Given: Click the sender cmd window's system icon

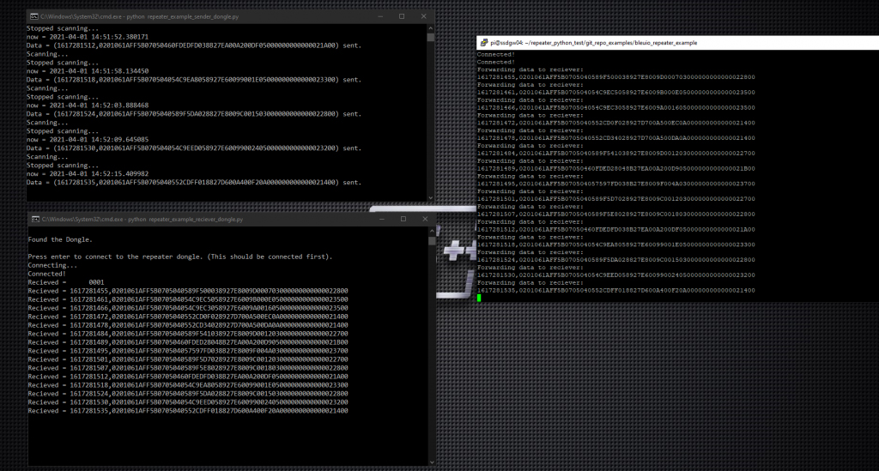Looking at the screenshot, I should tap(33, 16).
